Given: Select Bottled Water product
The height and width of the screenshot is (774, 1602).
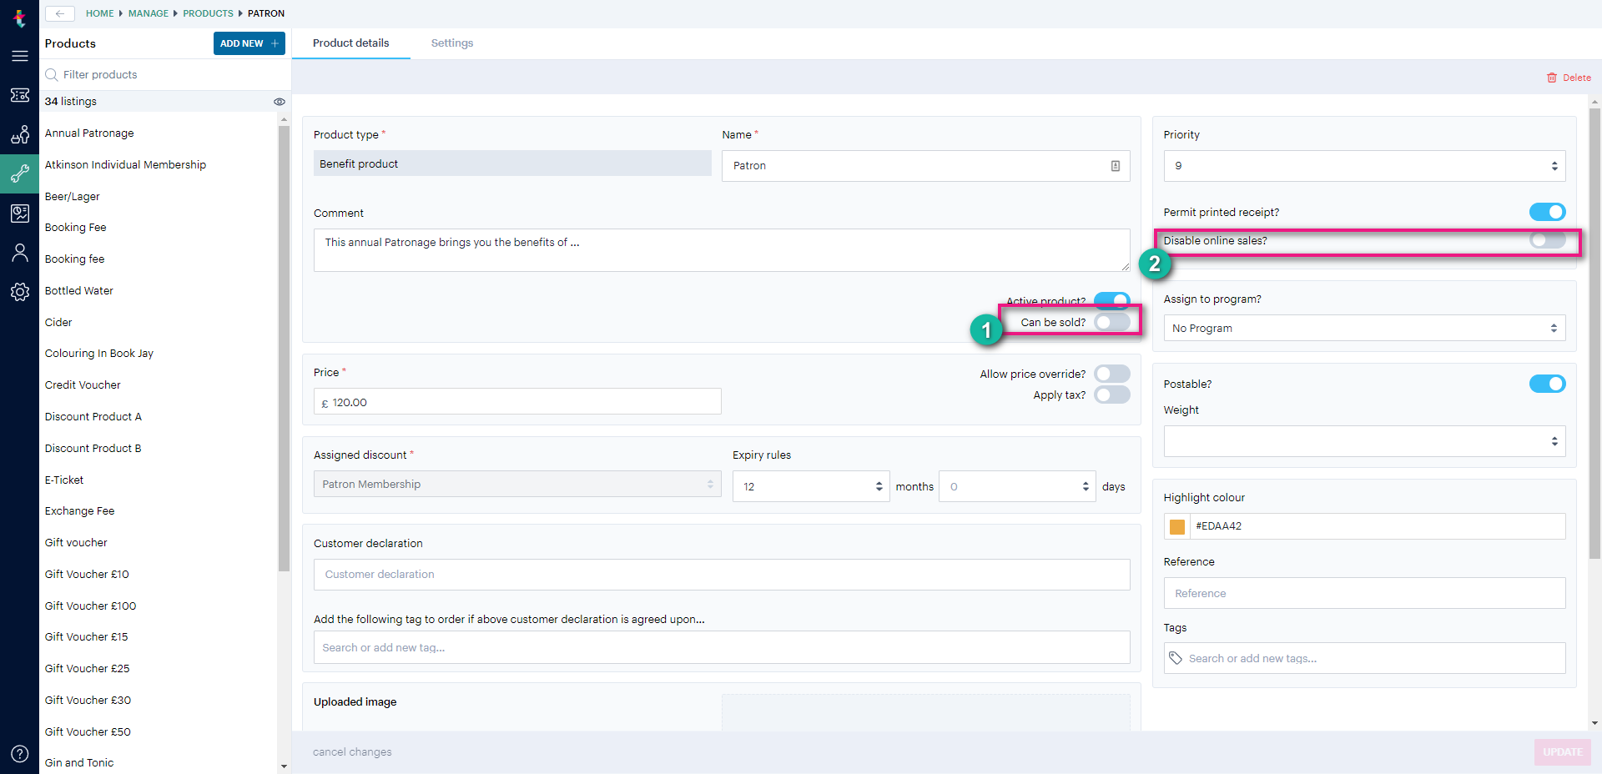Looking at the screenshot, I should click(x=78, y=291).
